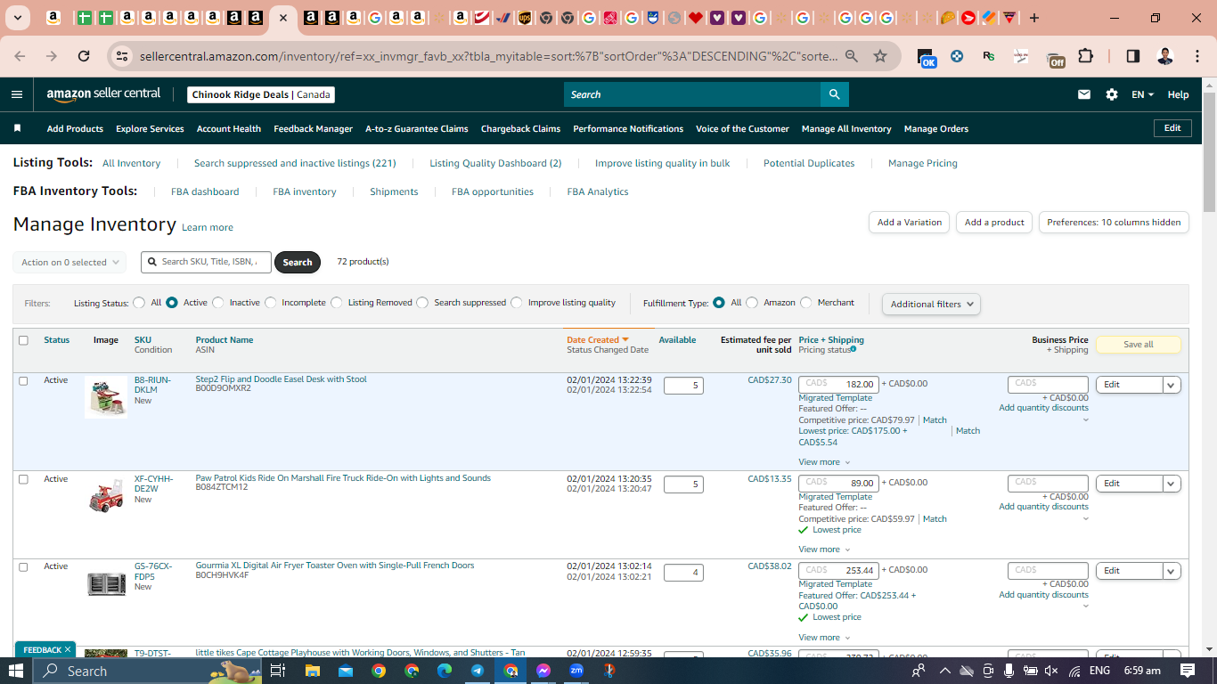
Task: Open Edit dropdown arrow for Gourmia Air Fryer row
Action: coord(1172,571)
